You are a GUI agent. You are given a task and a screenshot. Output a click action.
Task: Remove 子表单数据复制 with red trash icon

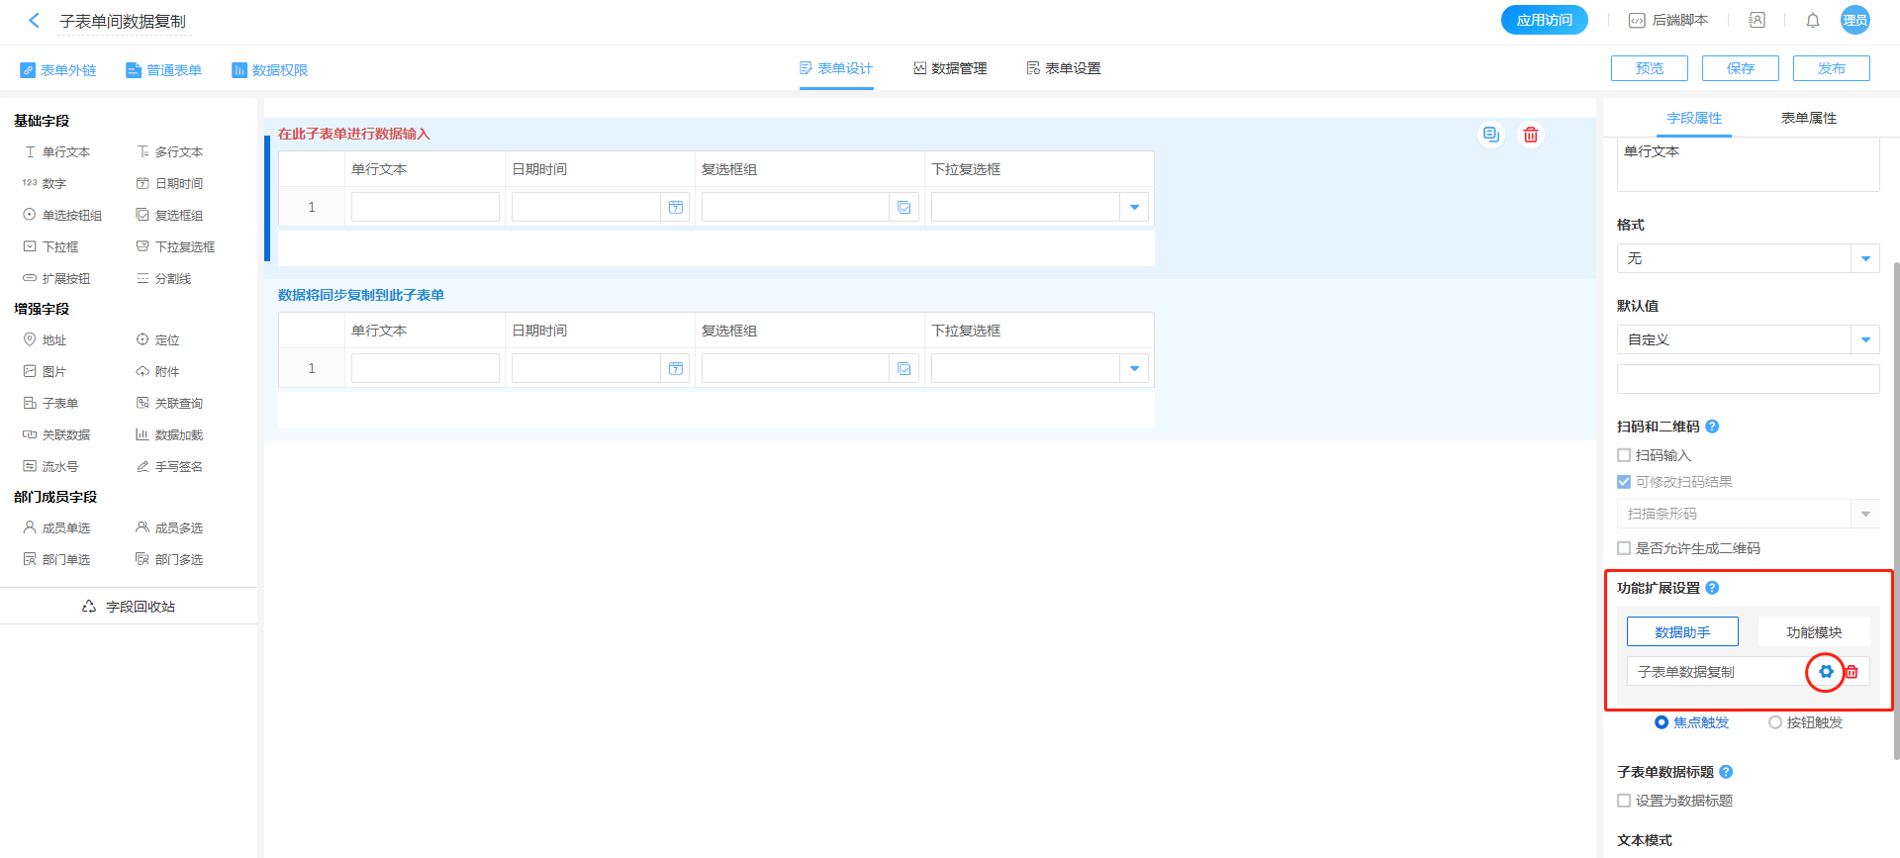click(x=1852, y=672)
